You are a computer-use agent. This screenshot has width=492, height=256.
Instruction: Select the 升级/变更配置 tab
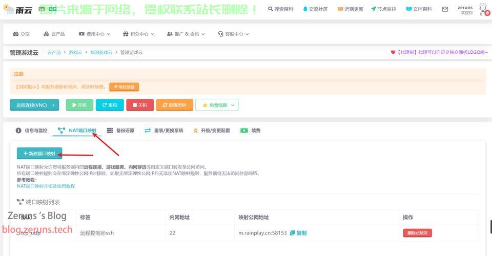(x=211, y=131)
